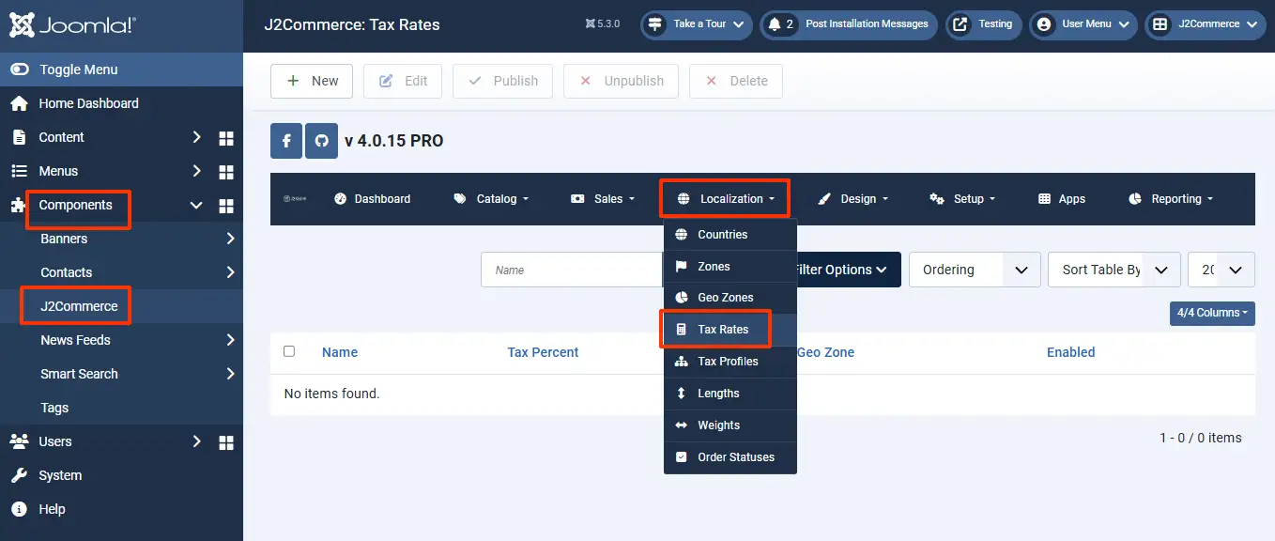Tick the select-all checkbox in table header
The height and width of the screenshot is (541, 1275).
(x=289, y=351)
